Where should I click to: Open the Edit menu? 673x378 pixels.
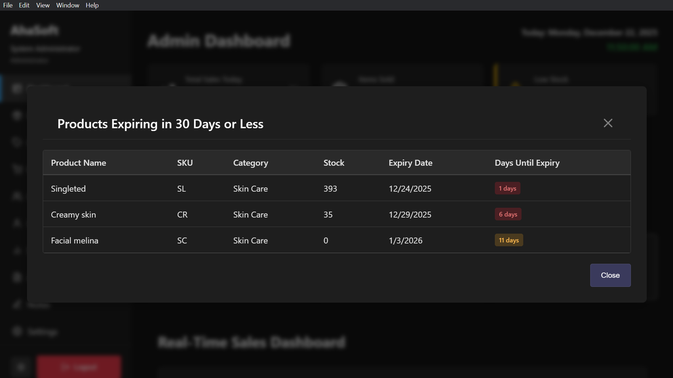coord(24,5)
